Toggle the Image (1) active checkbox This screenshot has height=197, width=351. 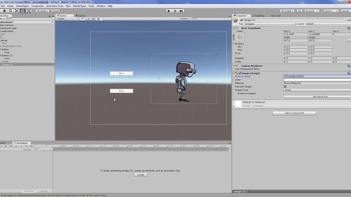241,20
